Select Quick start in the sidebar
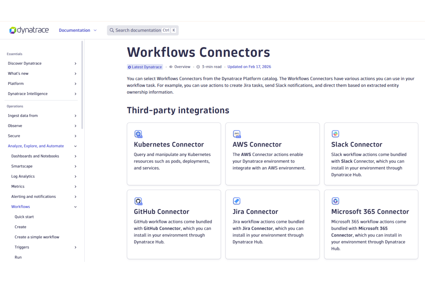Screen dimensions: 425x283 [24, 217]
